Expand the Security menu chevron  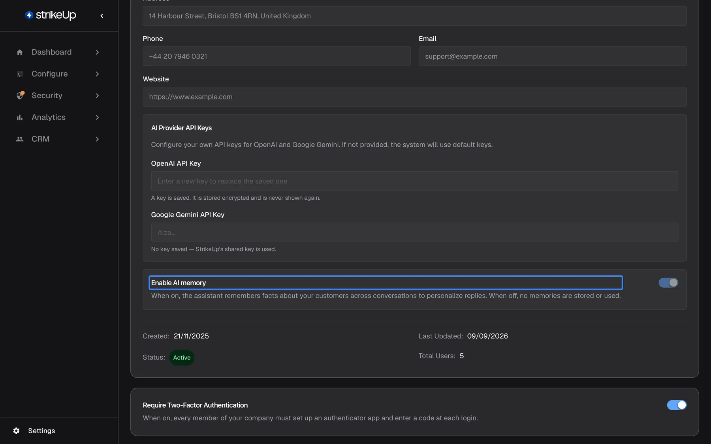coord(97,96)
